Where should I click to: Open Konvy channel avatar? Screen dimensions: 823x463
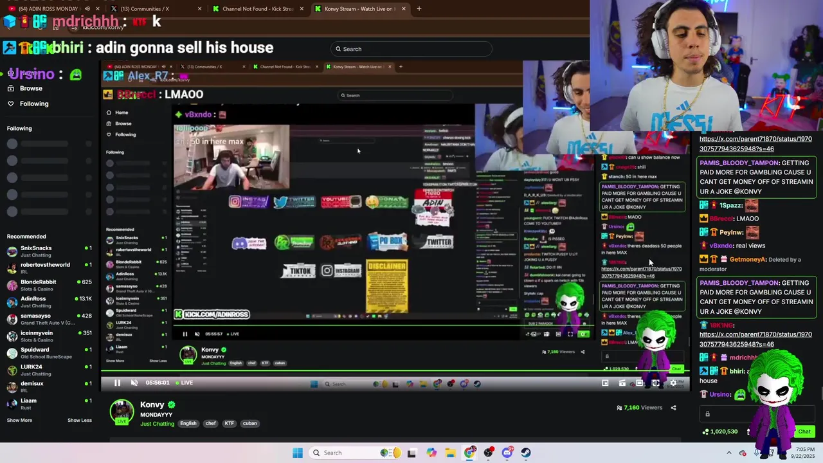pos(122,412)
